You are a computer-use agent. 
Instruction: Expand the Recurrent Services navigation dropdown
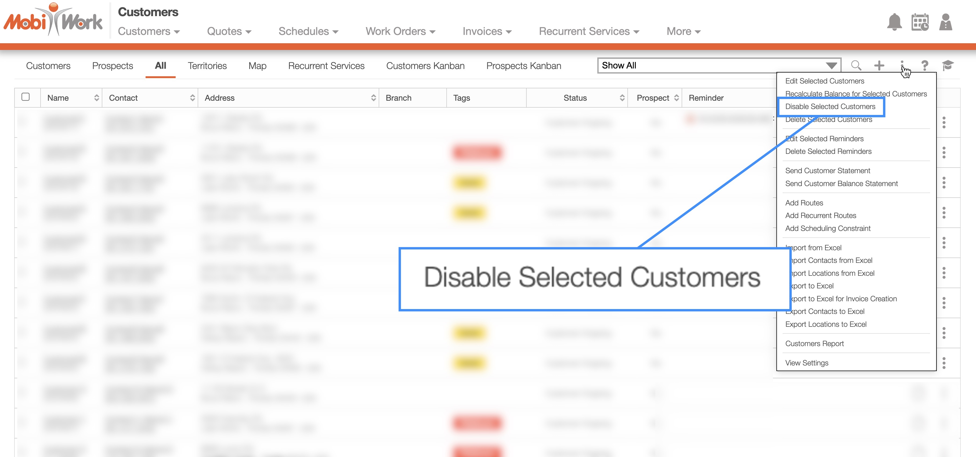pos(589,31)
